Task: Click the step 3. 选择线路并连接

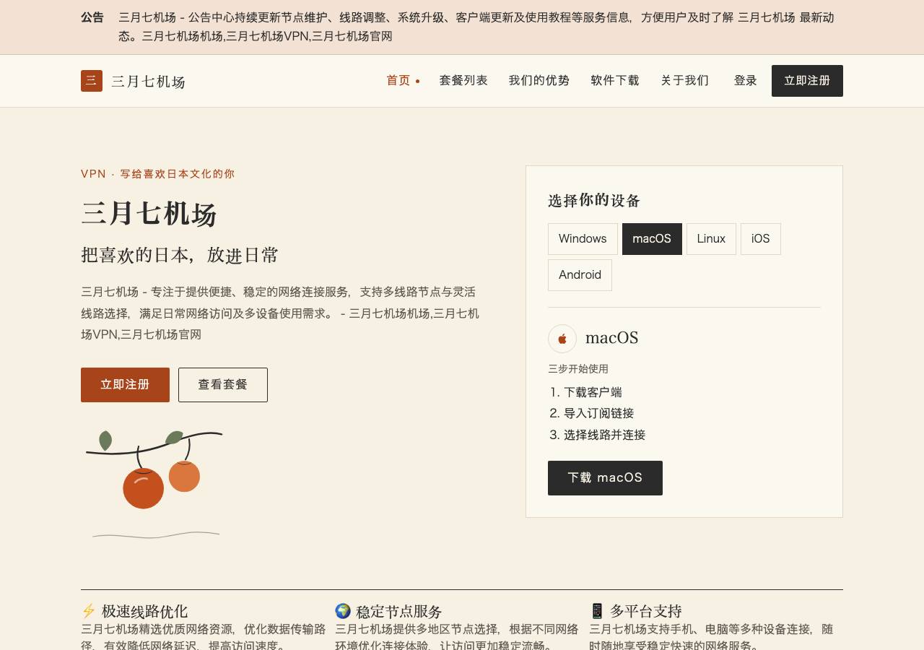Action: pos(597,435)
